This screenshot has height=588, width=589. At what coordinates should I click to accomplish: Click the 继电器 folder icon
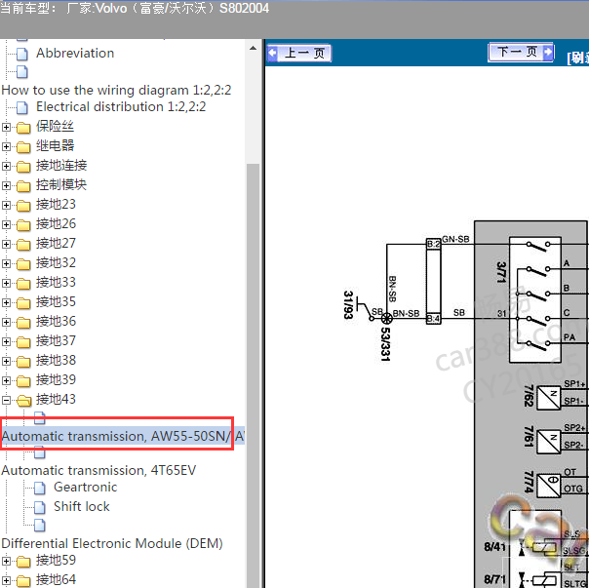click(x=23, y=147)
